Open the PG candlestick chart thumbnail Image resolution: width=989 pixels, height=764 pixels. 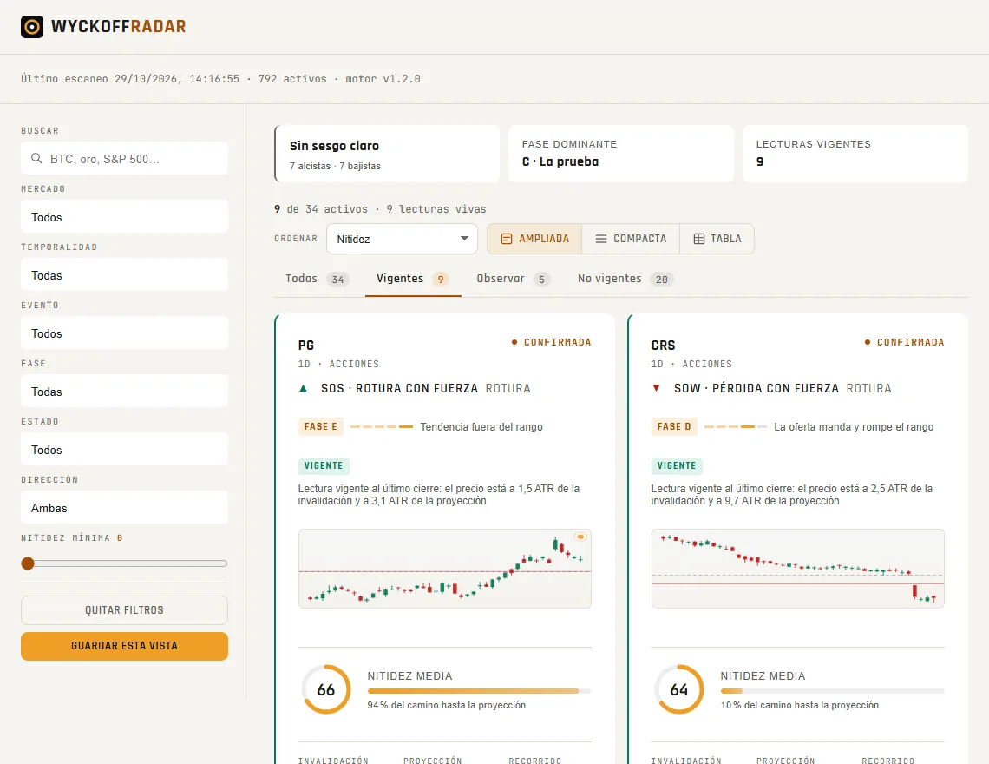pos(445,569)
